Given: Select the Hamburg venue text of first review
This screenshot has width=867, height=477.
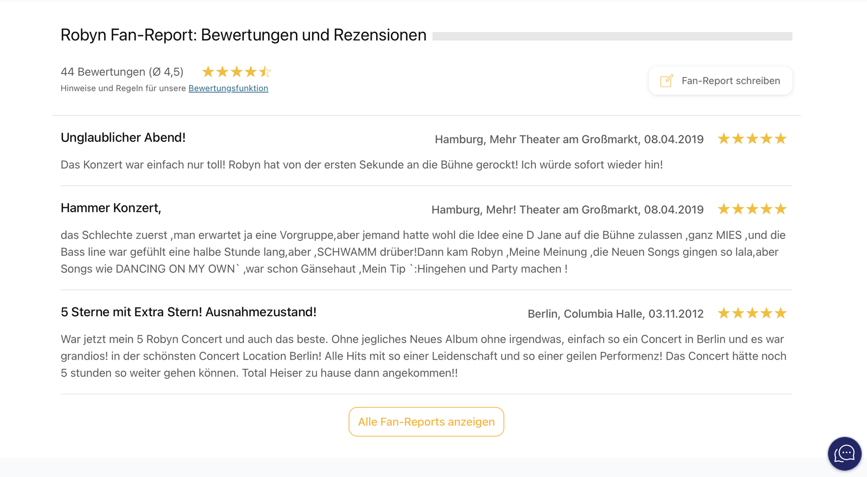Looking at the screenshot, I should (x=568, y=139).
